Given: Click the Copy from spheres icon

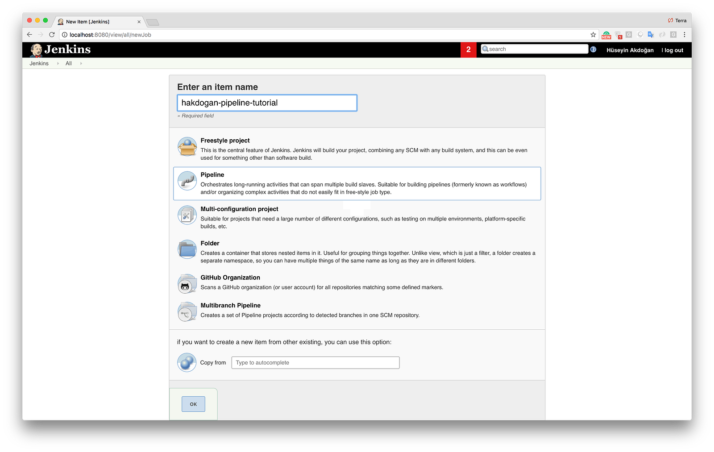Looking at the screenshot, I should pos(187,362).
